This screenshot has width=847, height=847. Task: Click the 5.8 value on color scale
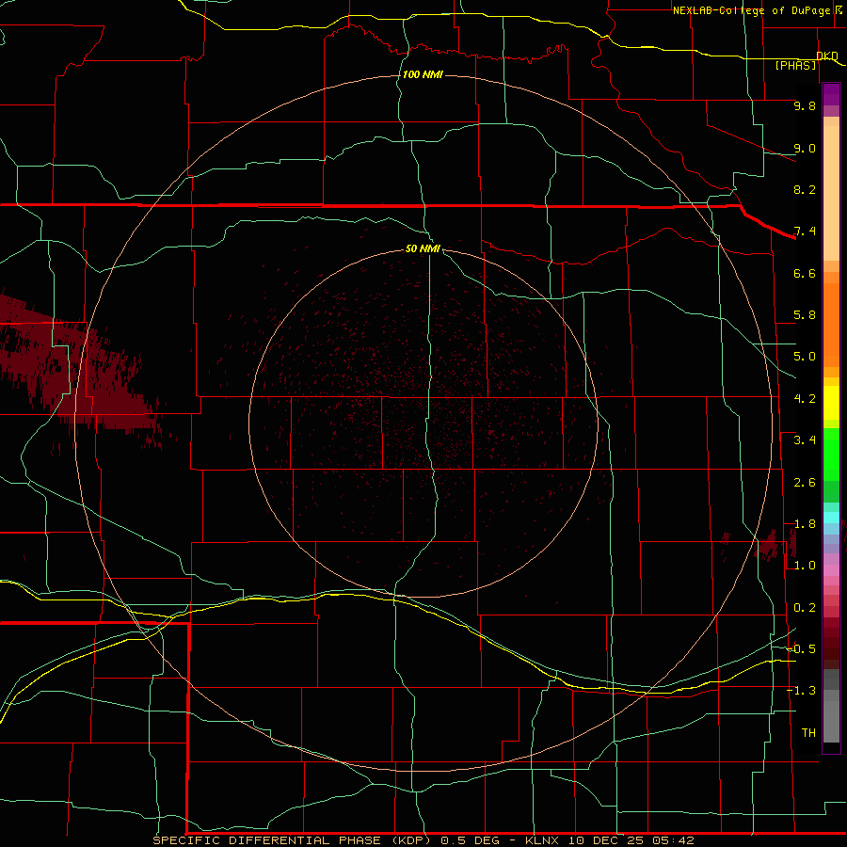(x=805, y=315)
